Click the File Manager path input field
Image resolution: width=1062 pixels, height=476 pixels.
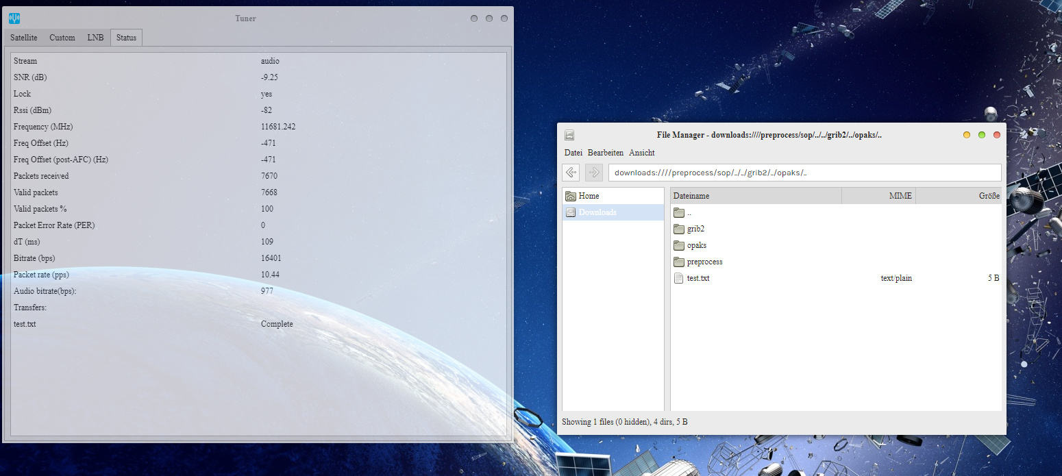(x=805, y=173)
